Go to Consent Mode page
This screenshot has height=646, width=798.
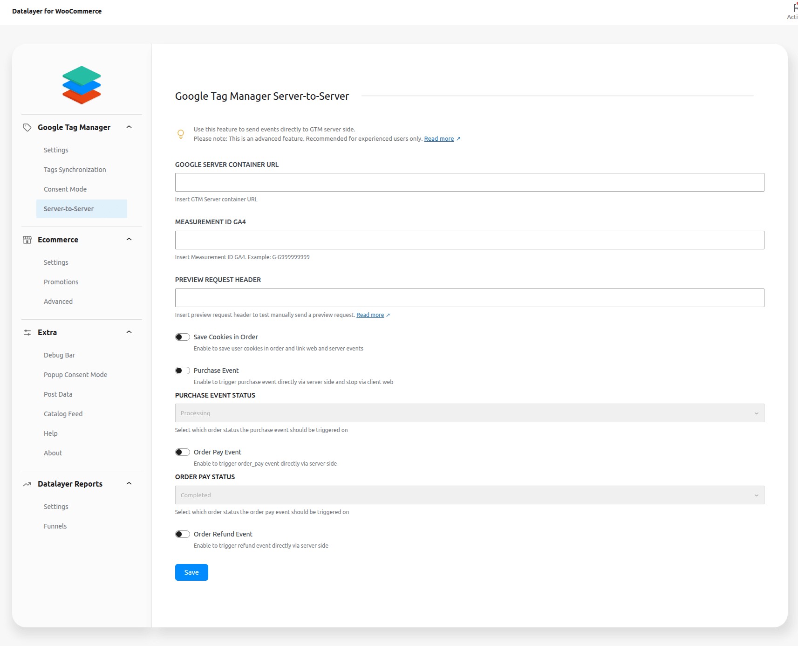pos(65,189)
